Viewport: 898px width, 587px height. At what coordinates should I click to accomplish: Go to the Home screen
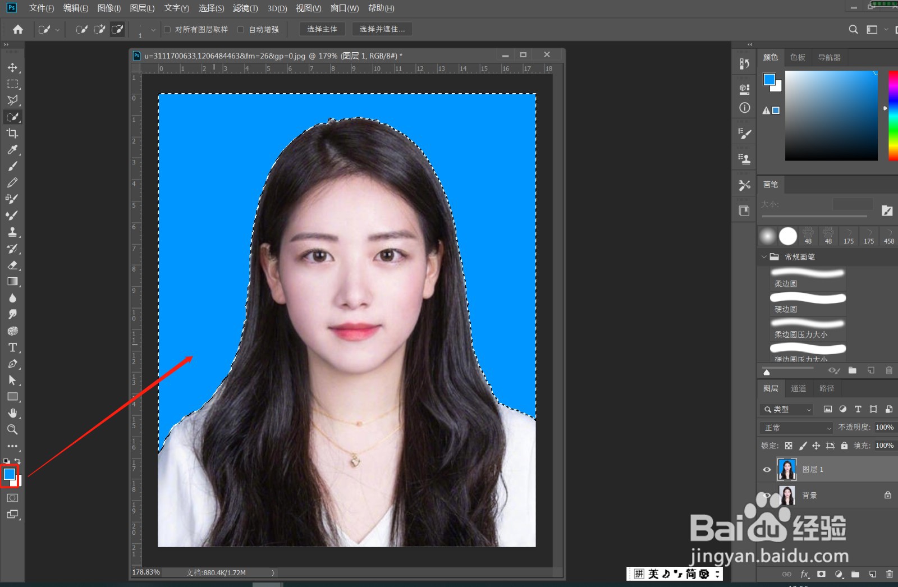point(18,29)
